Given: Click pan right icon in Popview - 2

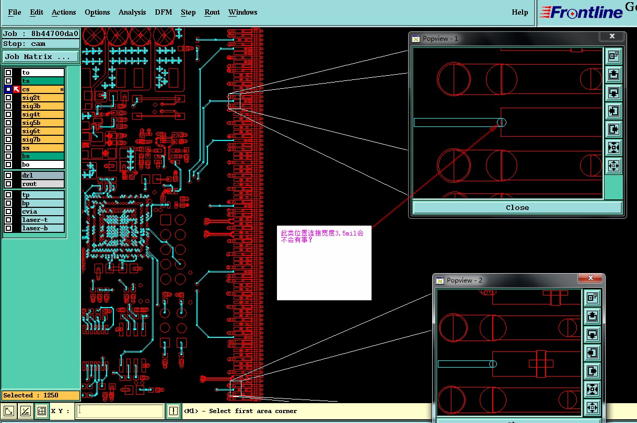Looking at the screenshot, I should click(x=592, y=371).
